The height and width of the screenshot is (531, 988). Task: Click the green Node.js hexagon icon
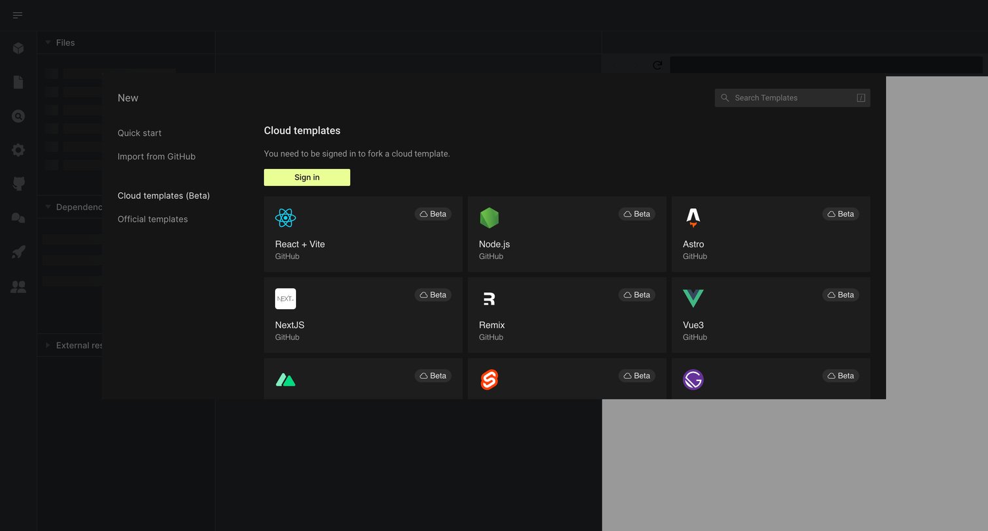489,218
